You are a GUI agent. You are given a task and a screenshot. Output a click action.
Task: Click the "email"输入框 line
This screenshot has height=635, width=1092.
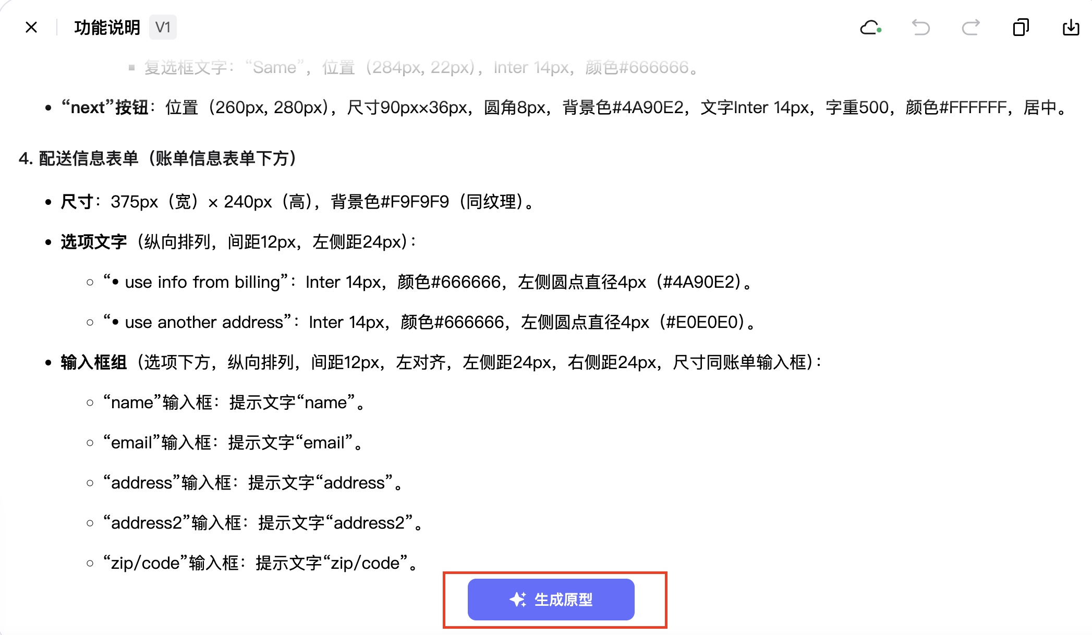coord(234,443)
